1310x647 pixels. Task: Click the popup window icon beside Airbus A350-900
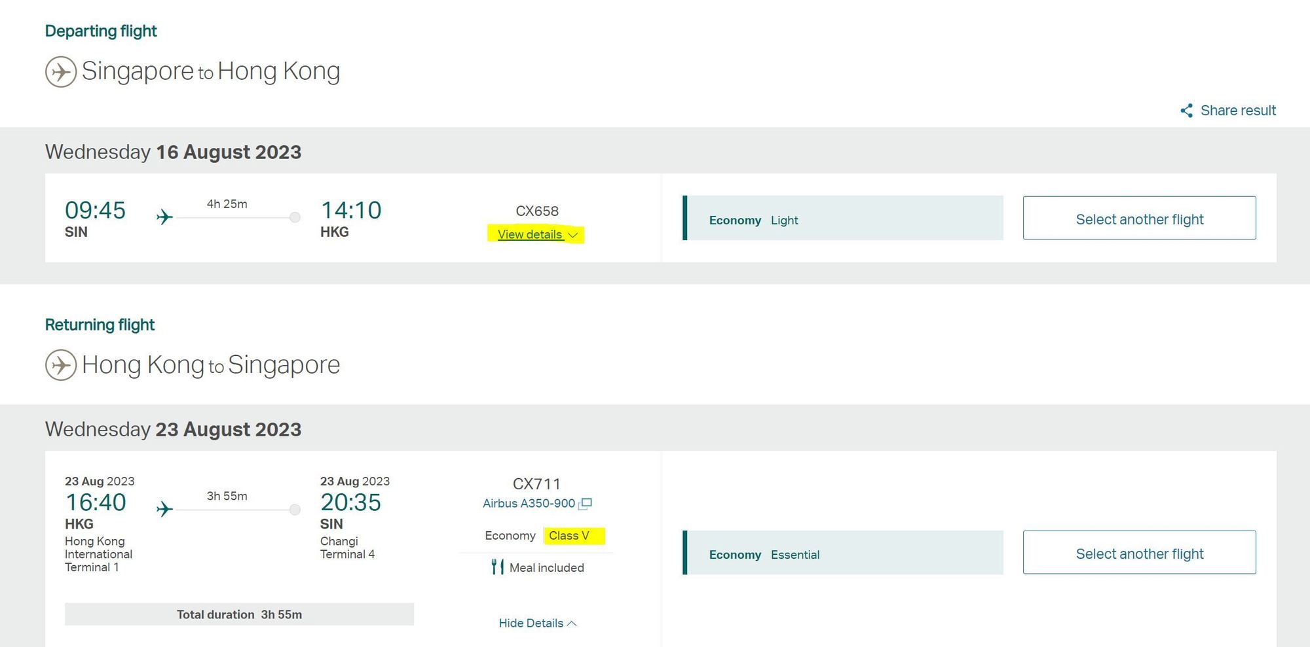click(x=586, y=504)
